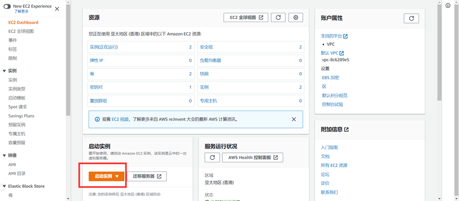The image size is (459, 201).
Task: Open 容量预留 in sidebar
Action: 16,143
